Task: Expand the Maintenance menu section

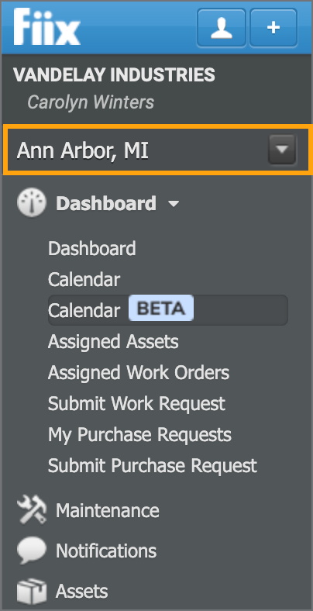Action: (108, 510)
